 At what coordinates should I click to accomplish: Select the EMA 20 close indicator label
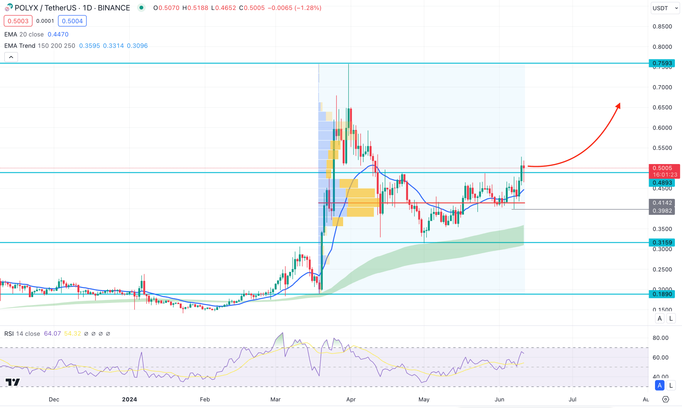24,34
